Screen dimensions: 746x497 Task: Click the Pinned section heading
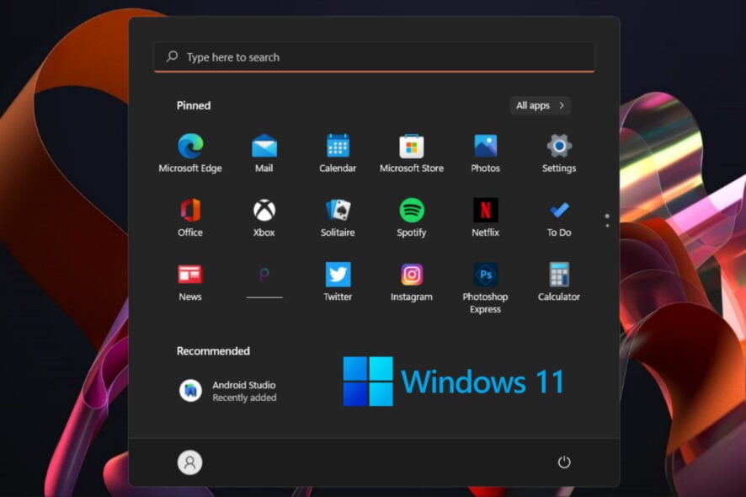tap(194, 105)
